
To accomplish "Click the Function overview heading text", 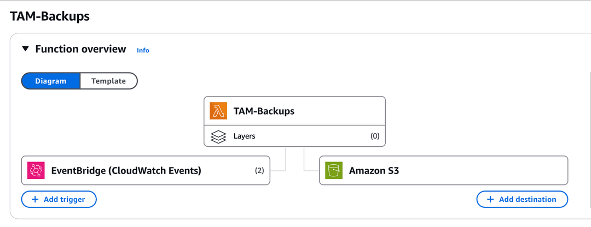I will pos(80,49).
